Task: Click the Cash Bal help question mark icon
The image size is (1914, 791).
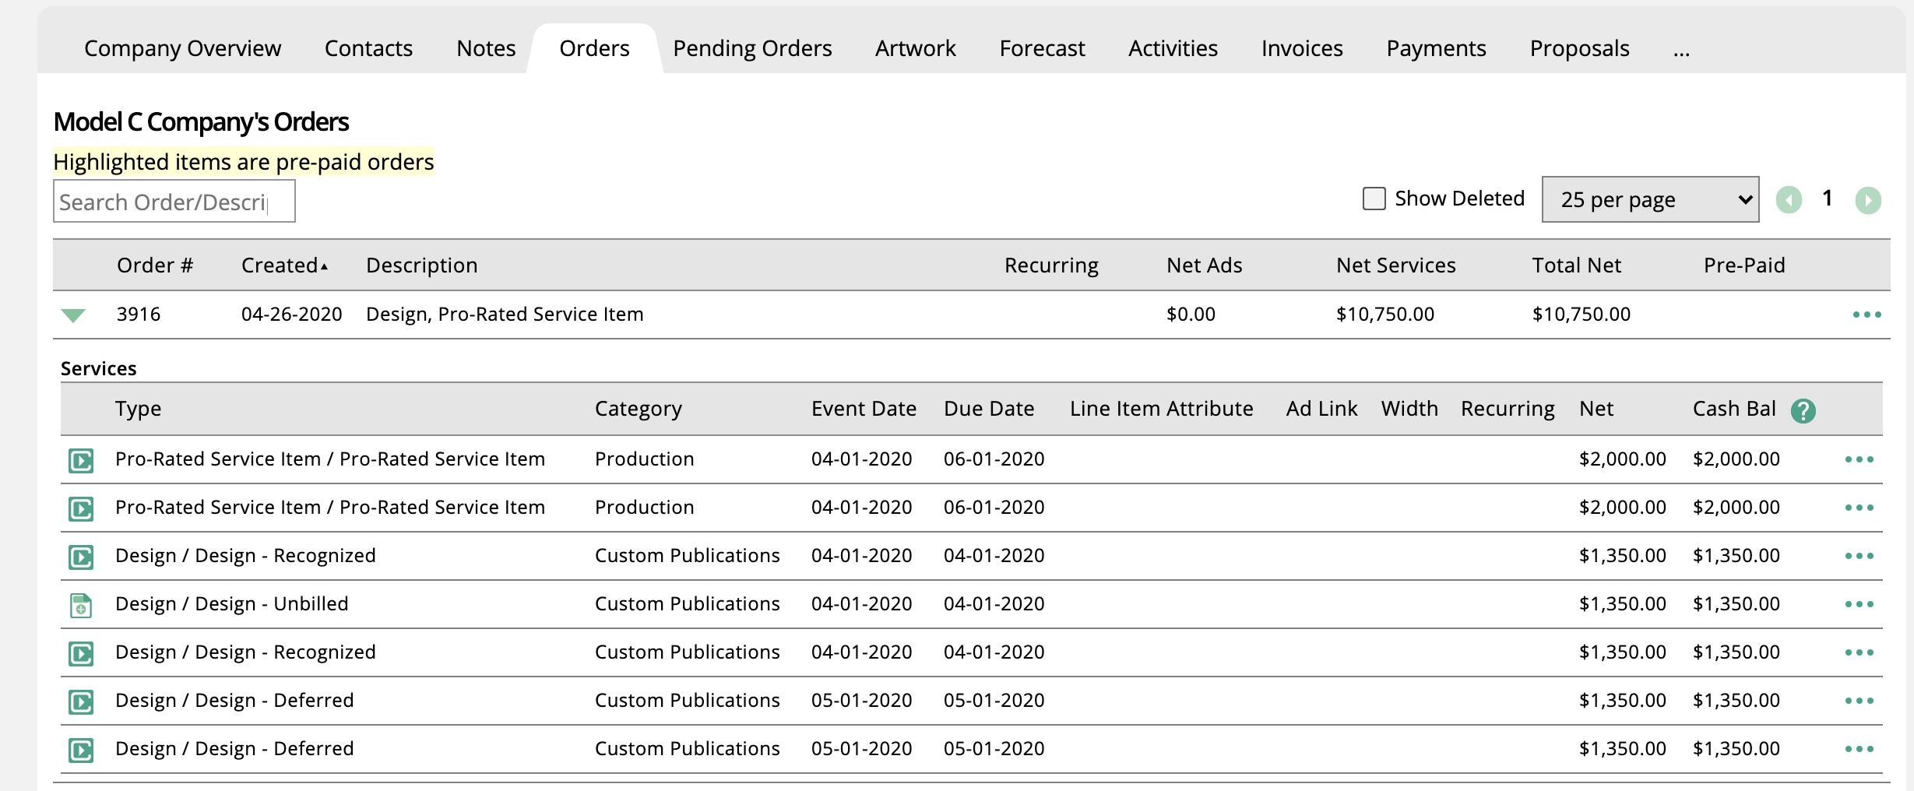Action: pyautogui.click(x=1803, y=410)
